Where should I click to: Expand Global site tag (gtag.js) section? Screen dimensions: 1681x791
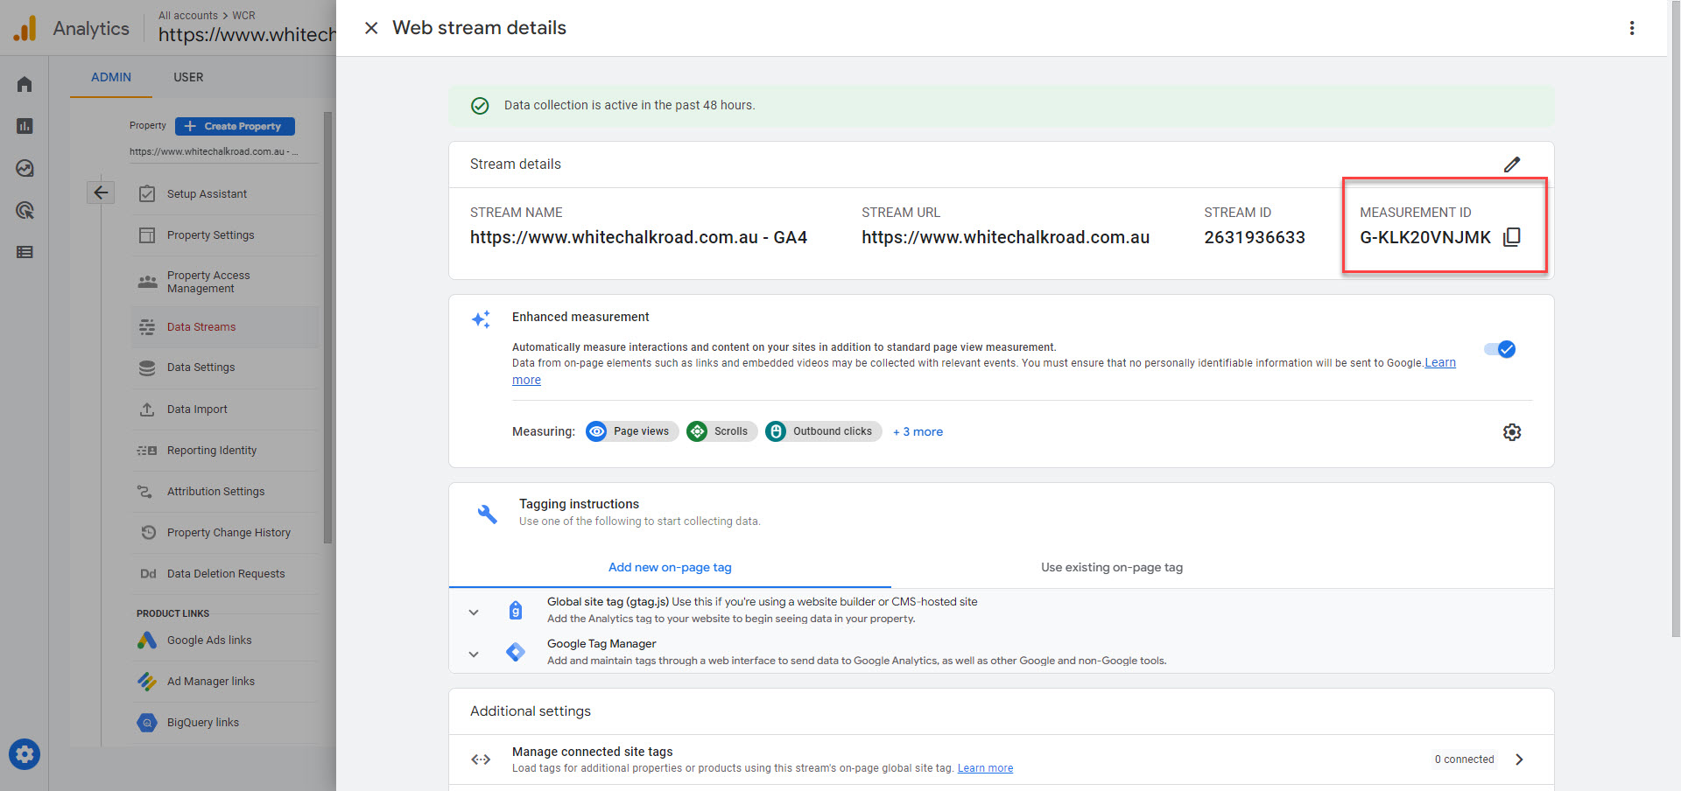pos(474,612)
